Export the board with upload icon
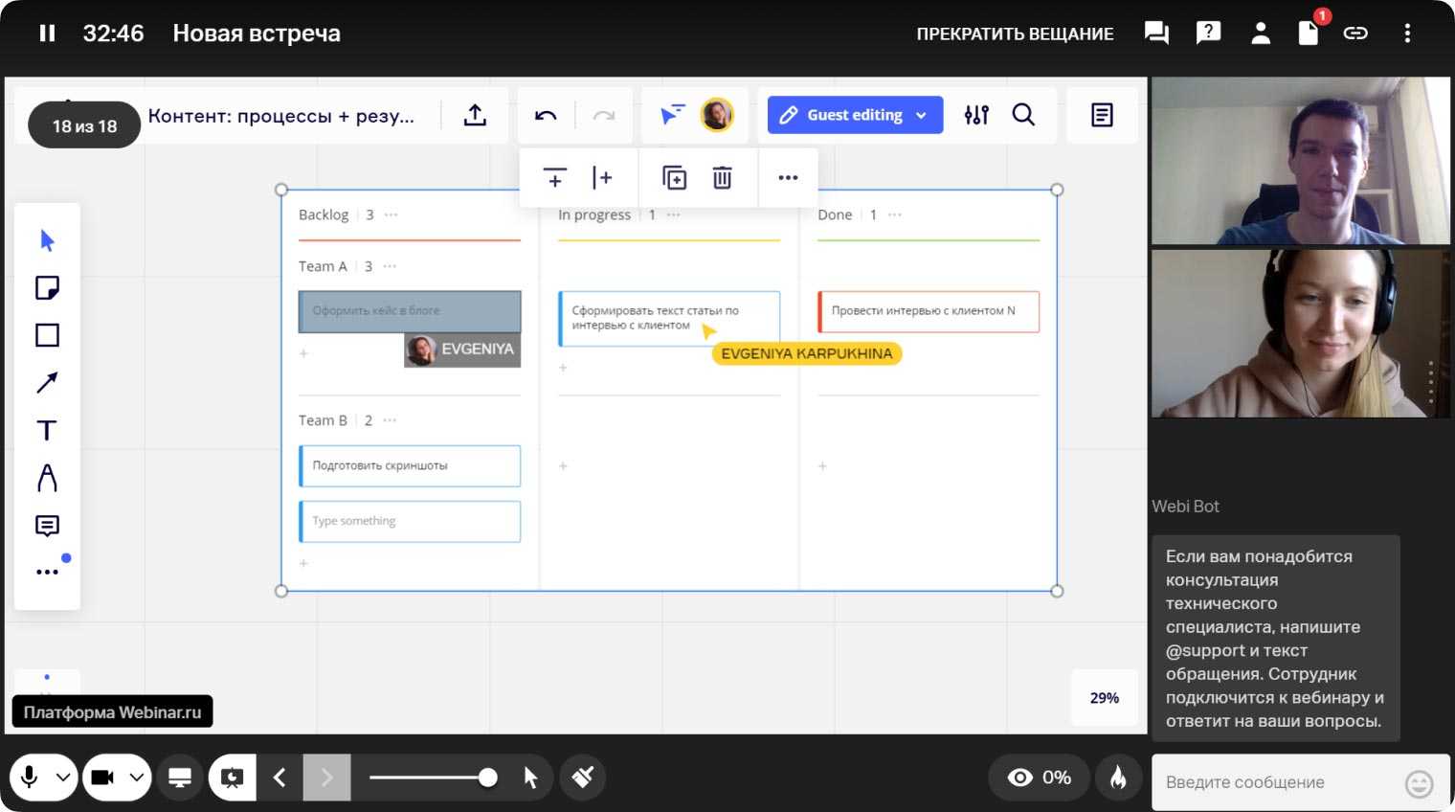Image resolution: width=1455 pixels, height=812 pixels. [x=475, y=116]
